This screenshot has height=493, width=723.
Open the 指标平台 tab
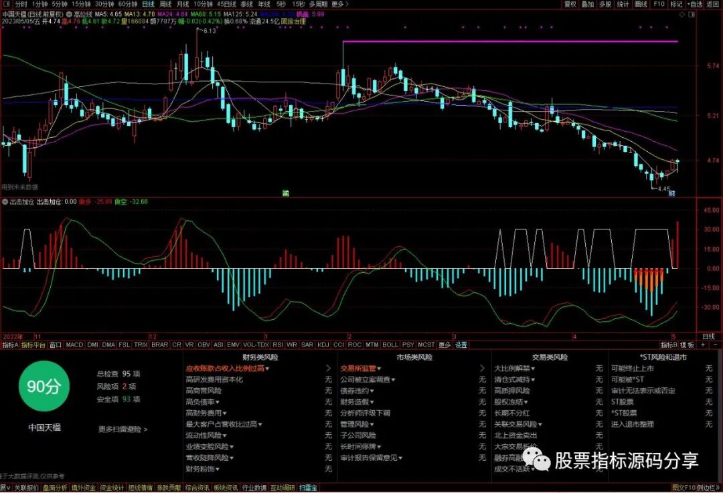(x=33, y=344)
